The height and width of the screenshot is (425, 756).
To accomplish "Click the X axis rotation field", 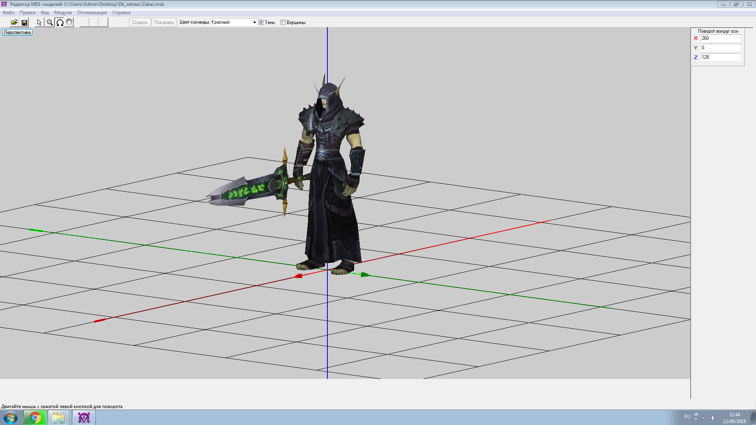I will pyautogui.click(x=721, y=38).
